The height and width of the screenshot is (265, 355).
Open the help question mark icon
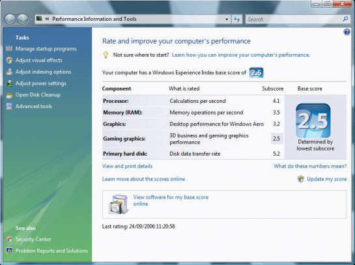347,32
